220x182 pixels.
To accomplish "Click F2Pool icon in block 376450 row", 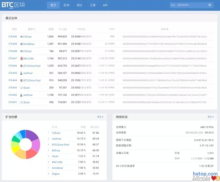I will click(21, 37).
